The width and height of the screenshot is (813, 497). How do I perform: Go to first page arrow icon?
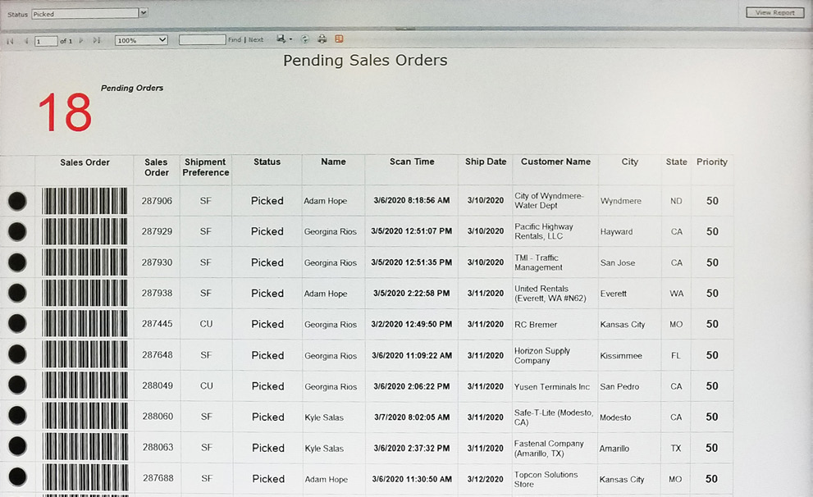coord(11,40)
